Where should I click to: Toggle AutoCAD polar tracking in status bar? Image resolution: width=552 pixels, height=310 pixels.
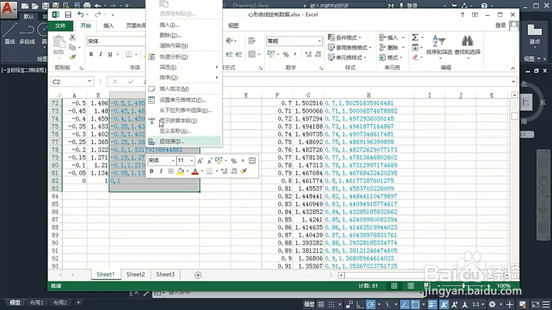click(371, 304)
